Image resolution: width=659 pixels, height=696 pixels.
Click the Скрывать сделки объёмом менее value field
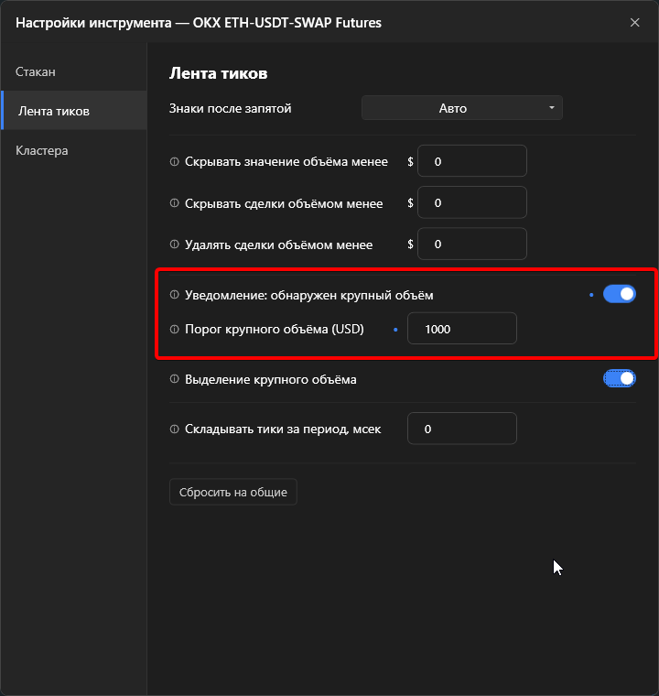472,202
